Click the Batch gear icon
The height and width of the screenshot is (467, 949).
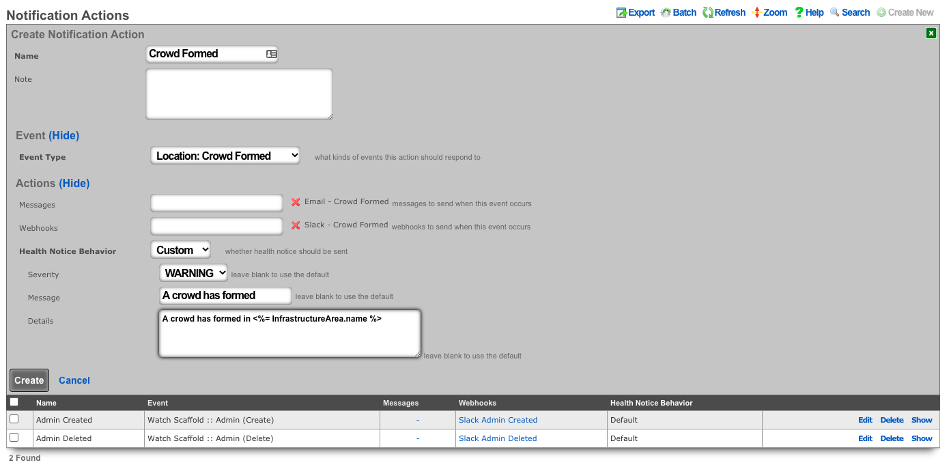(x=666, y=12)
